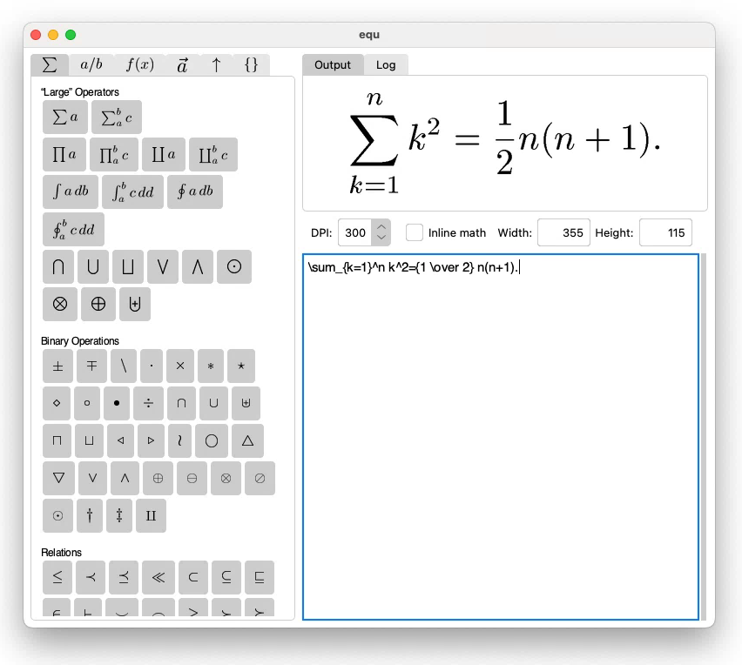
Task: Insert the big multiset union operator
Action: point(135,304)
